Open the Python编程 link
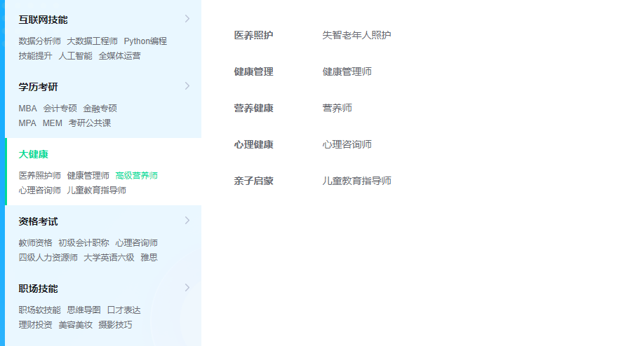642x346 pixels. [x=145, y=41]
